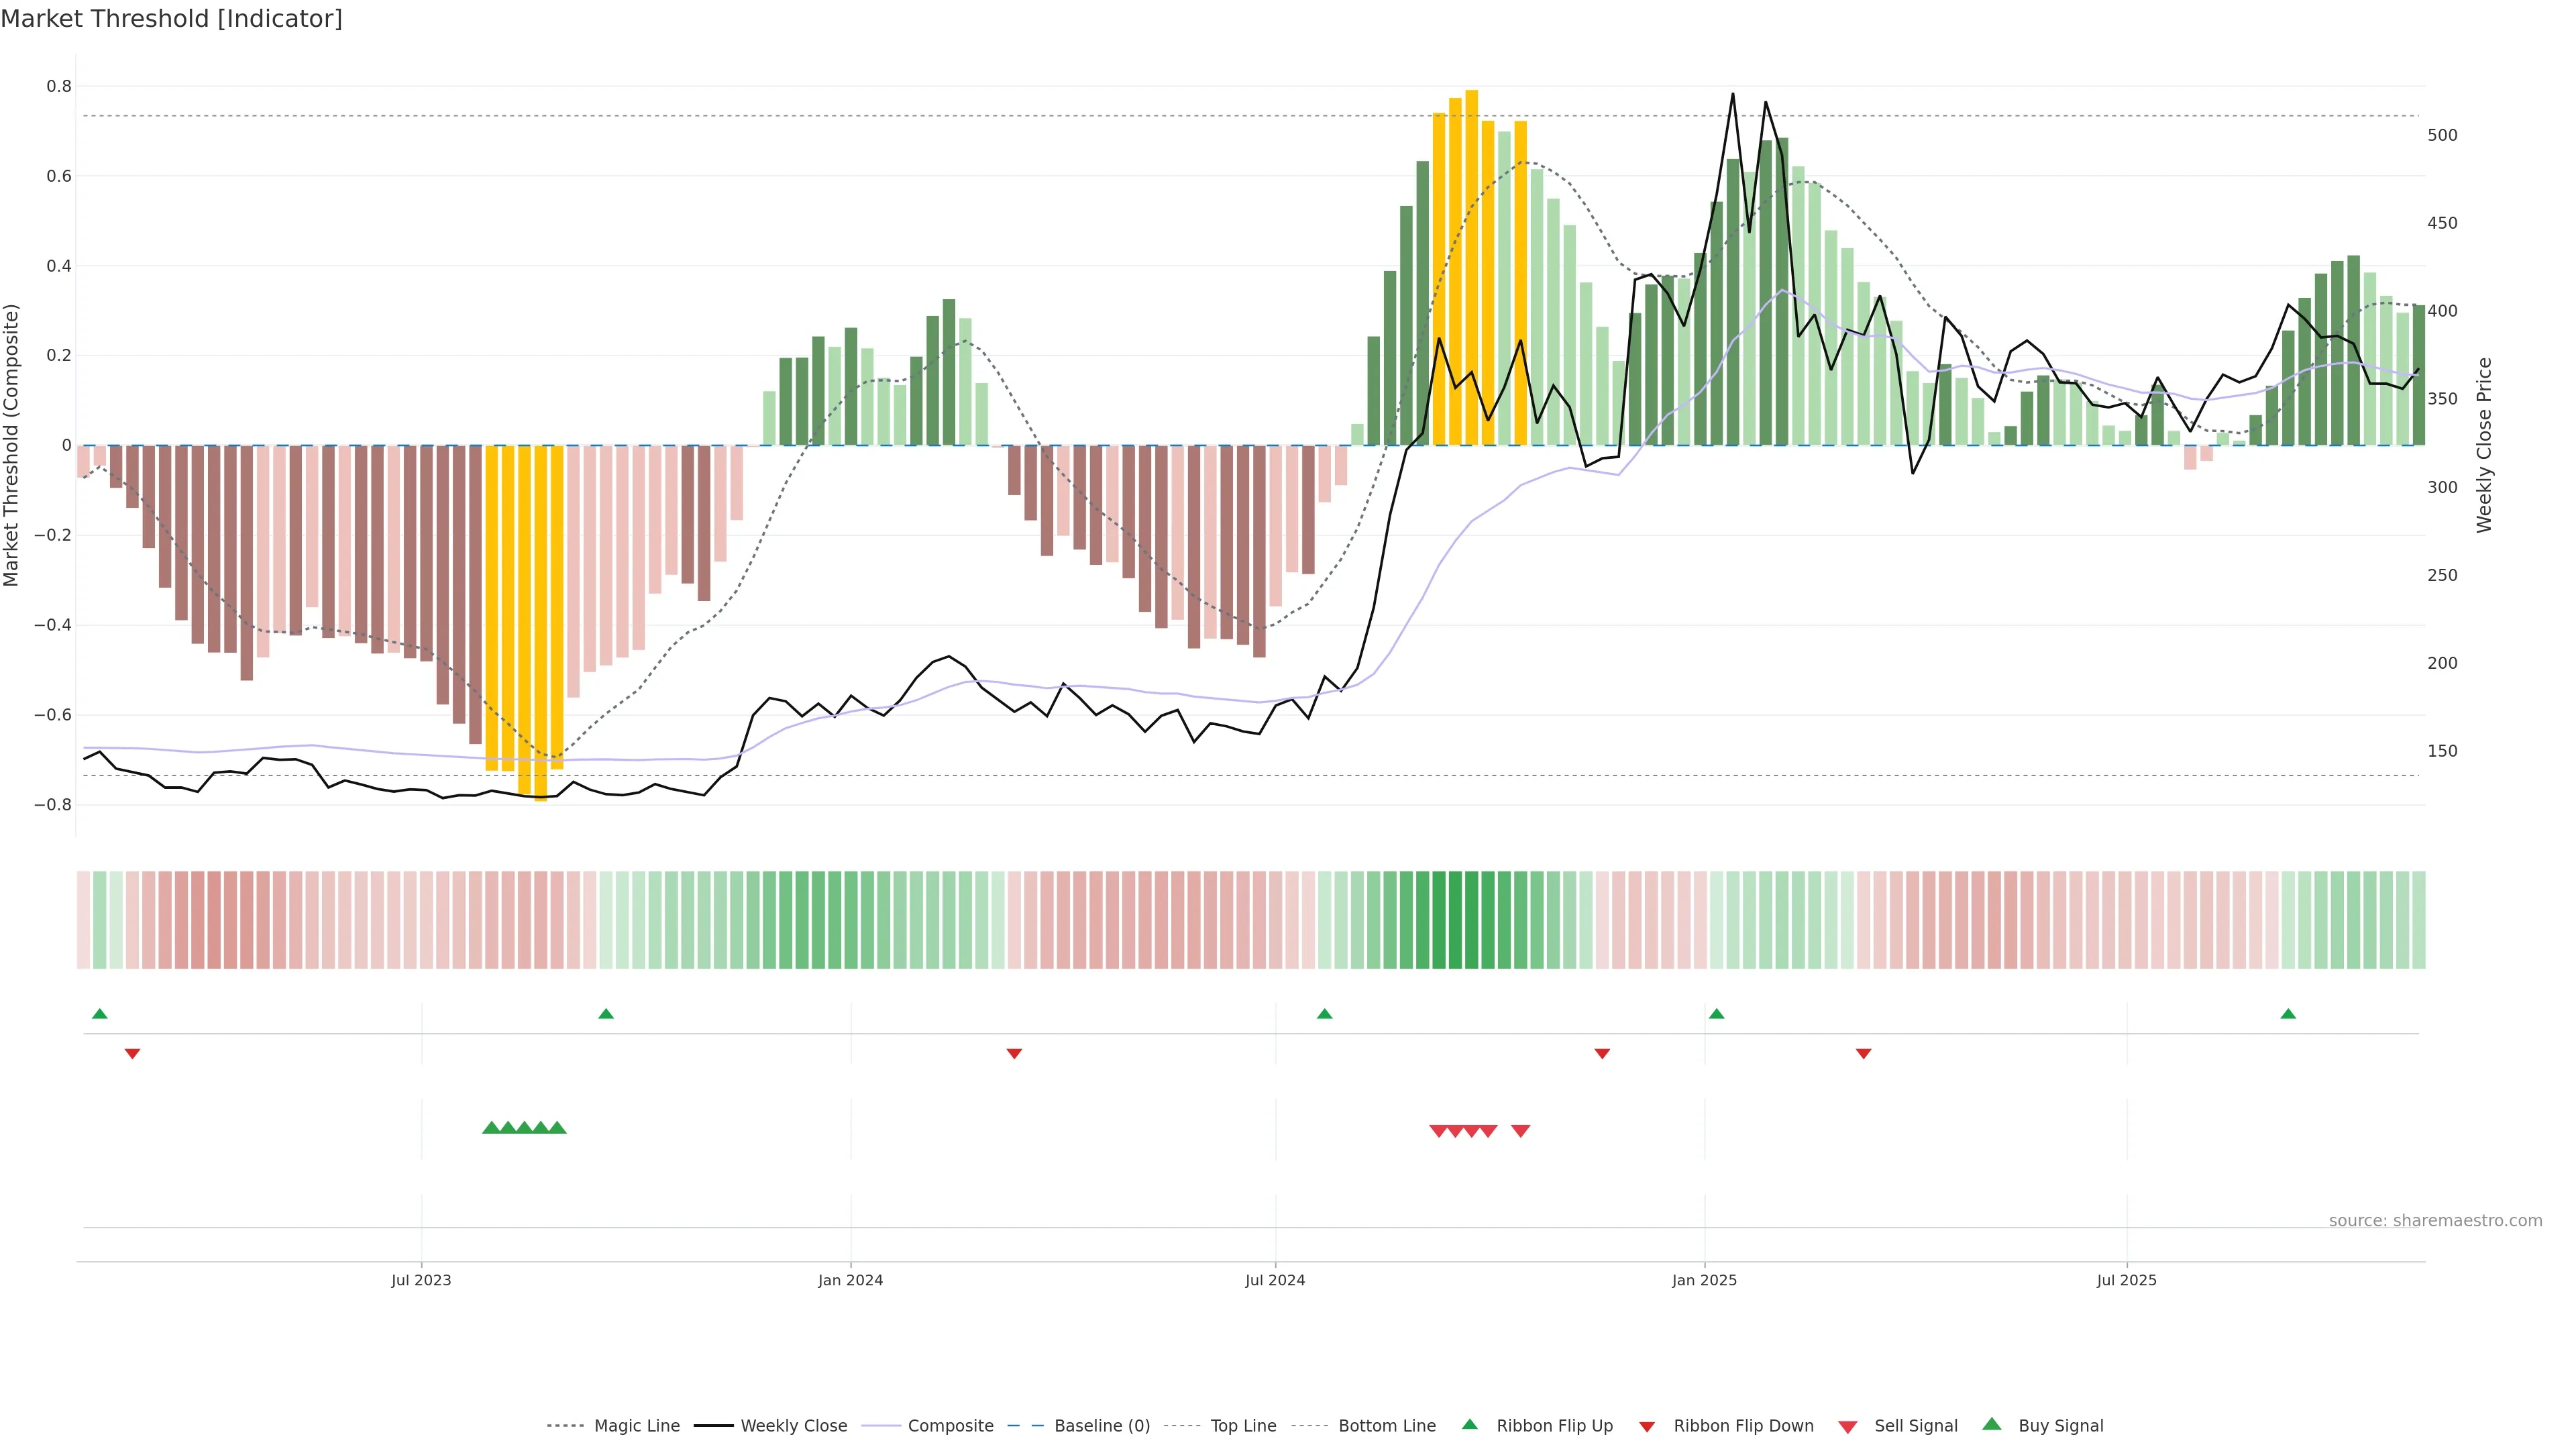Toggle Top Line legend entry
Viewport: 2576px width, 1449px height.
point(1243,1426)
